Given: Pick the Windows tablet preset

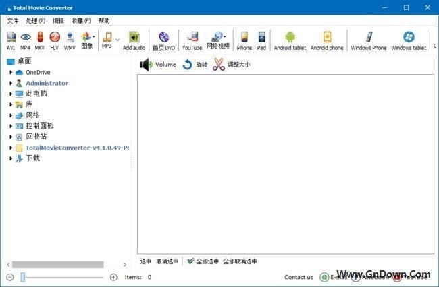Looking at the screenshot, I should tap(409, 41).
